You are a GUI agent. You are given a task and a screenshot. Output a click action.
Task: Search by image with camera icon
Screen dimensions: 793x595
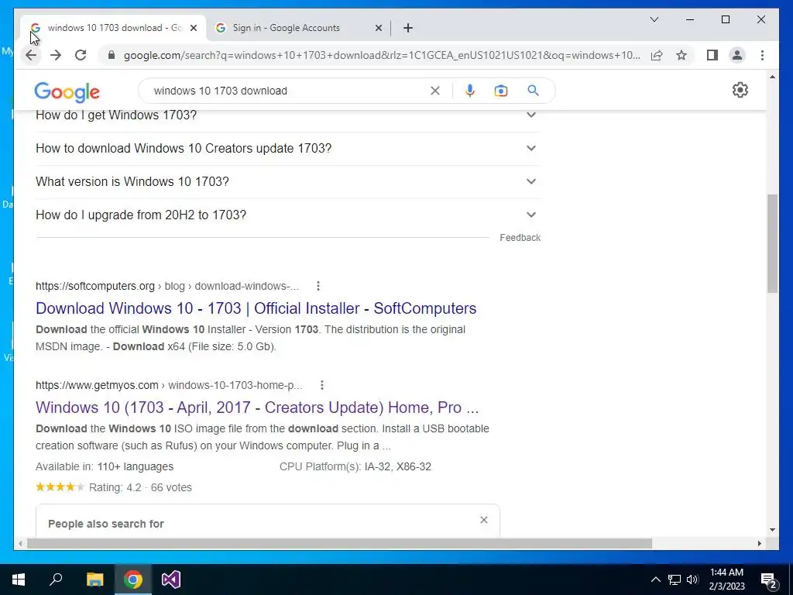501,91
